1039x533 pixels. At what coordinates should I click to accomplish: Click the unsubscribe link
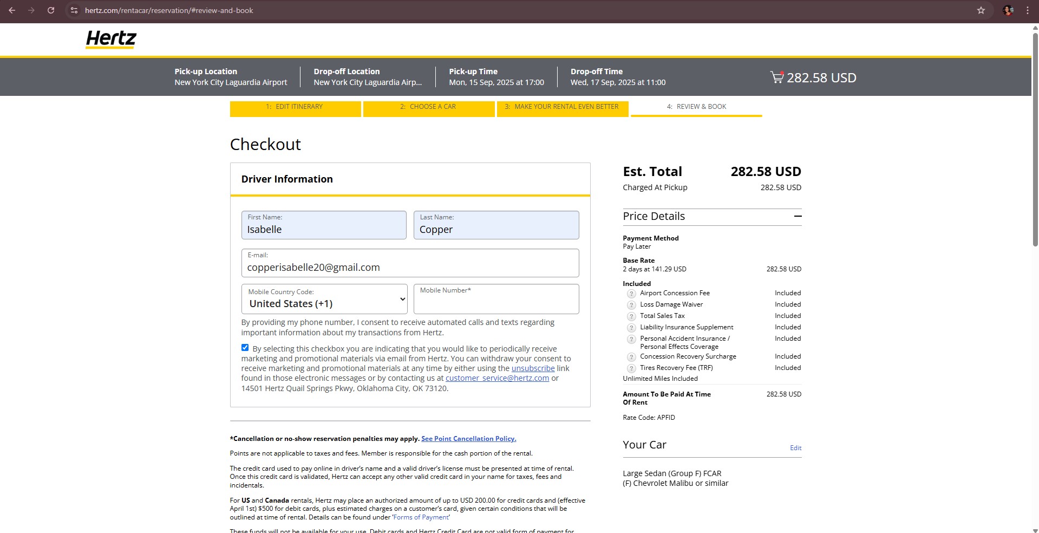(533, 368)
